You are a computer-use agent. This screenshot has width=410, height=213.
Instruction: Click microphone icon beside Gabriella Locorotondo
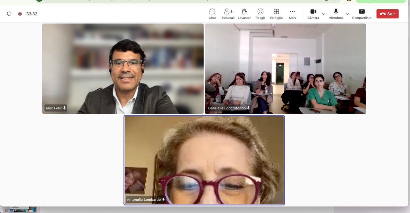tap(248, 108)
